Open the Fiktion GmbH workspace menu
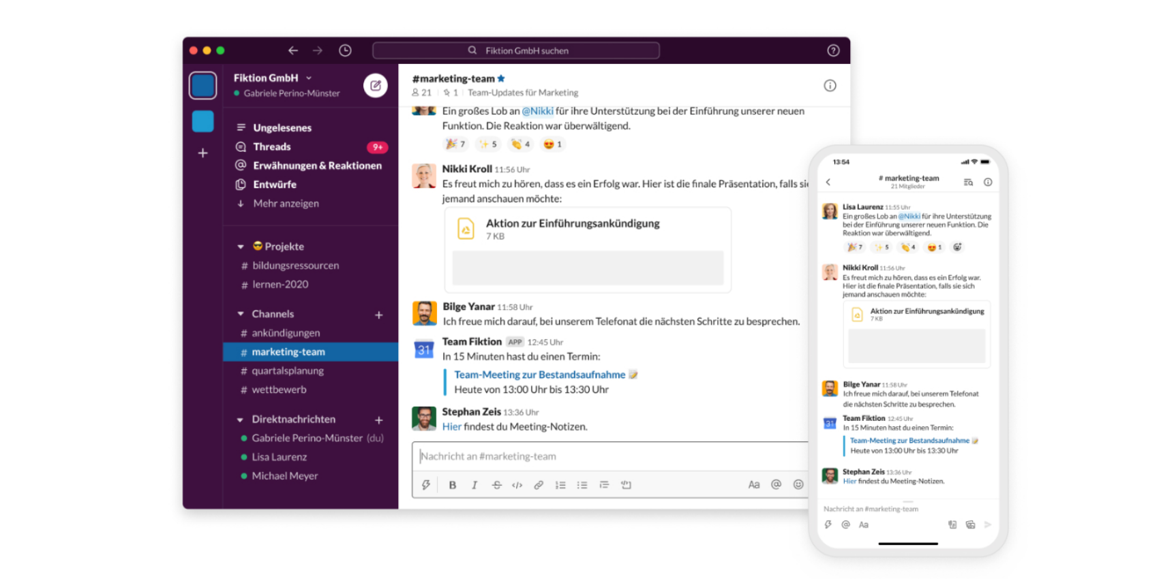Screen dimensions: 1159x579 click(x=273, y=78)
